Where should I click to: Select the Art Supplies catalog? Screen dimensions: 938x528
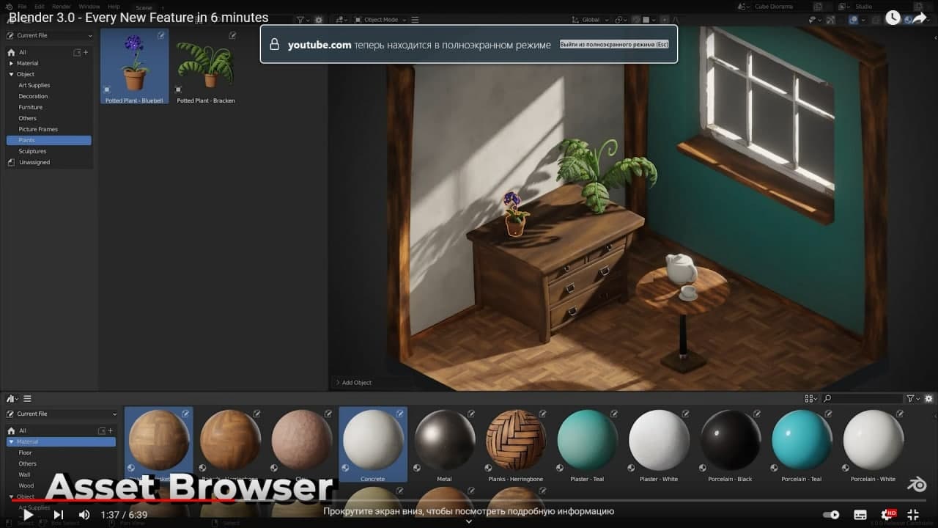click(34, 85)
